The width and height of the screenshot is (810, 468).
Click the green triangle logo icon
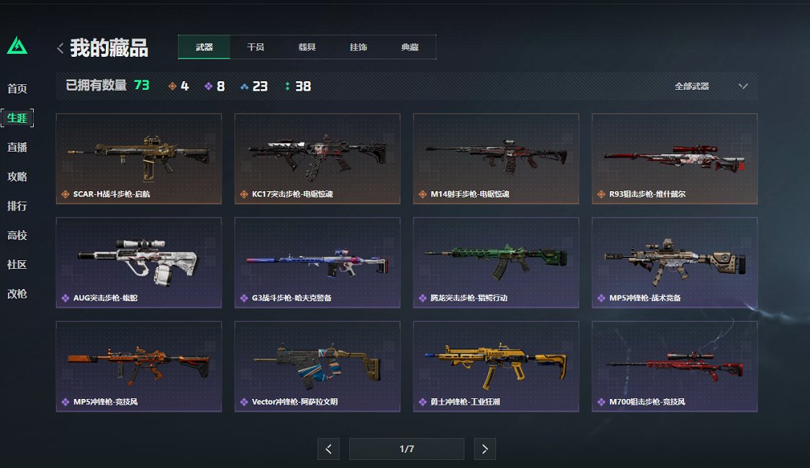click(17, 45)
